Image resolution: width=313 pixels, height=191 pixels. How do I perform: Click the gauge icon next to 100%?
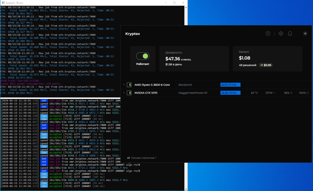pos(307,93)
